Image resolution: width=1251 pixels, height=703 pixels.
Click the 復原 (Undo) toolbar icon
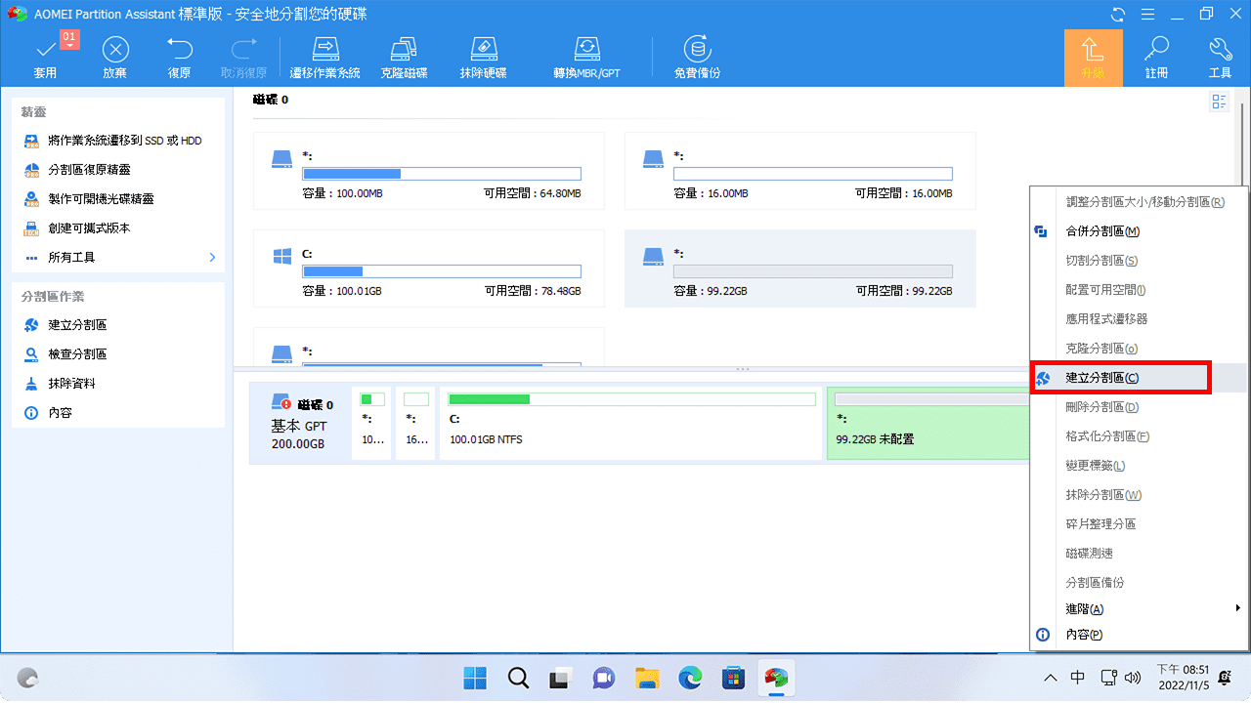point(179,56)
